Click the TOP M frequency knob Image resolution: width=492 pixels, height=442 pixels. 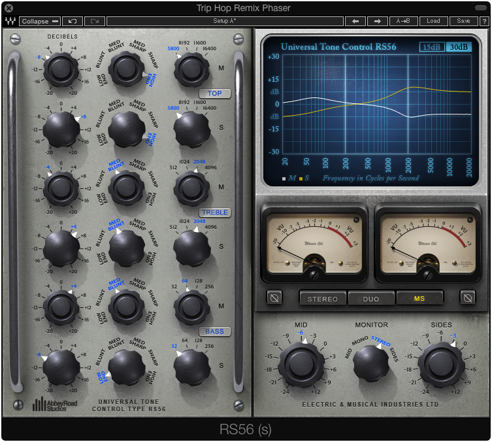[191, 70]
